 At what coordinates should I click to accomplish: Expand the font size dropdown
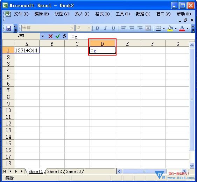point(89,28)
